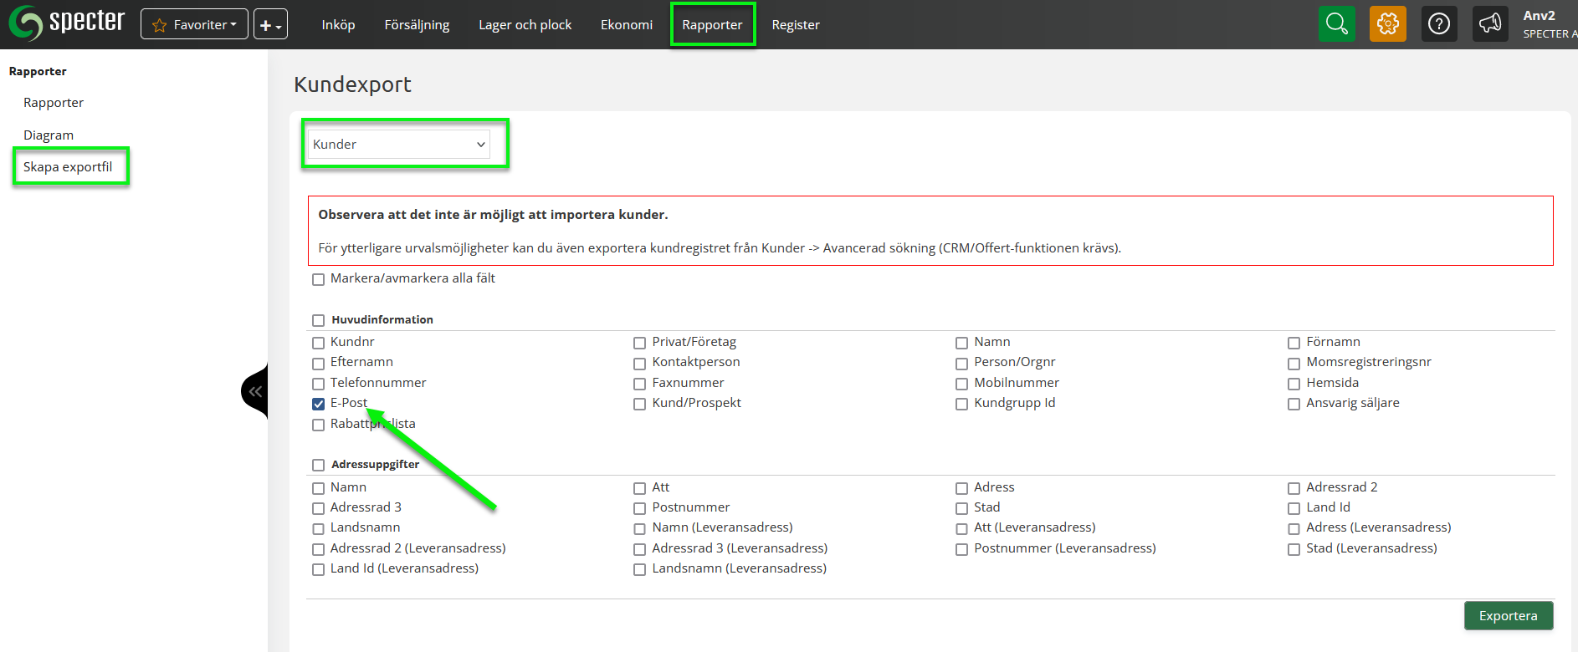Click the Specter logo icon
The height and width of the screenshot is (652, 1578).
tap(26, 23)
